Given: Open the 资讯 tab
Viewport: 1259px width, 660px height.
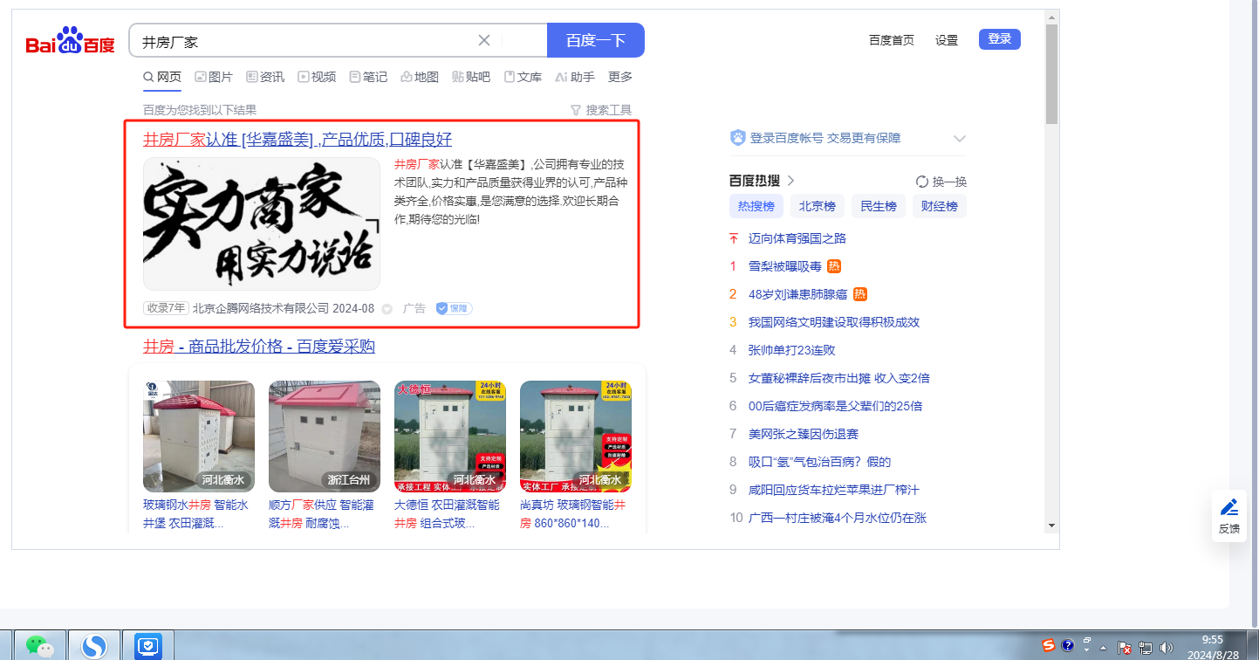Looking at the screenshot, I should click(x=265, y=77).
